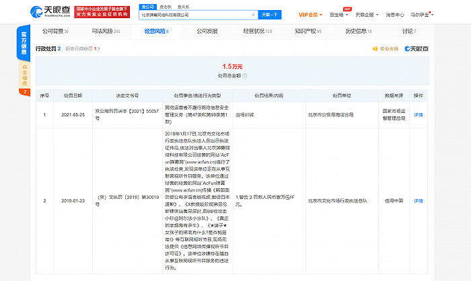Click the 行政处罚 section heading
The image size is (471, 281).
(46, 48)
